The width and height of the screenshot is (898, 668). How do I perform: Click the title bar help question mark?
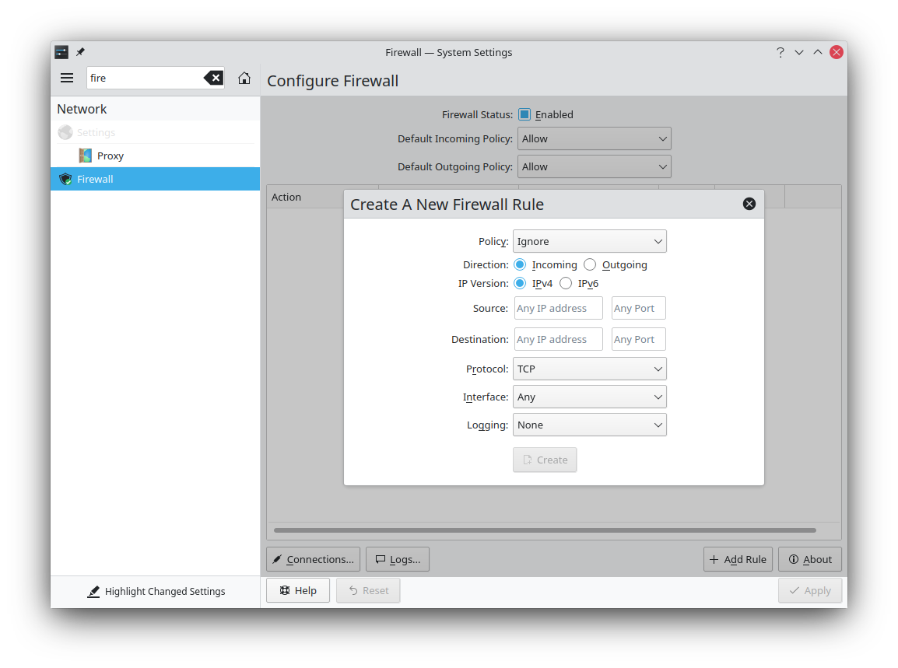click(780, 52)
